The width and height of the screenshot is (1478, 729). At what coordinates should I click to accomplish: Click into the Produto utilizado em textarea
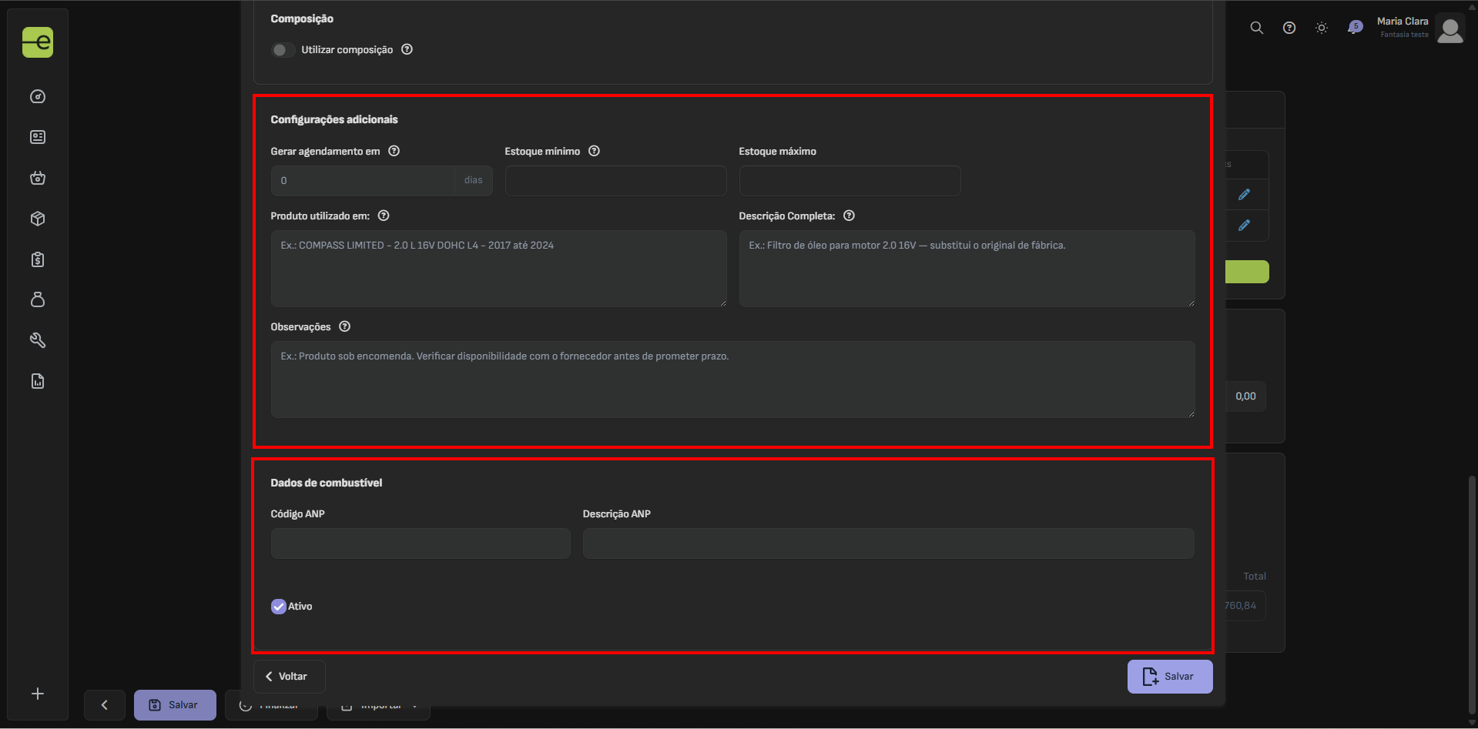498,269
